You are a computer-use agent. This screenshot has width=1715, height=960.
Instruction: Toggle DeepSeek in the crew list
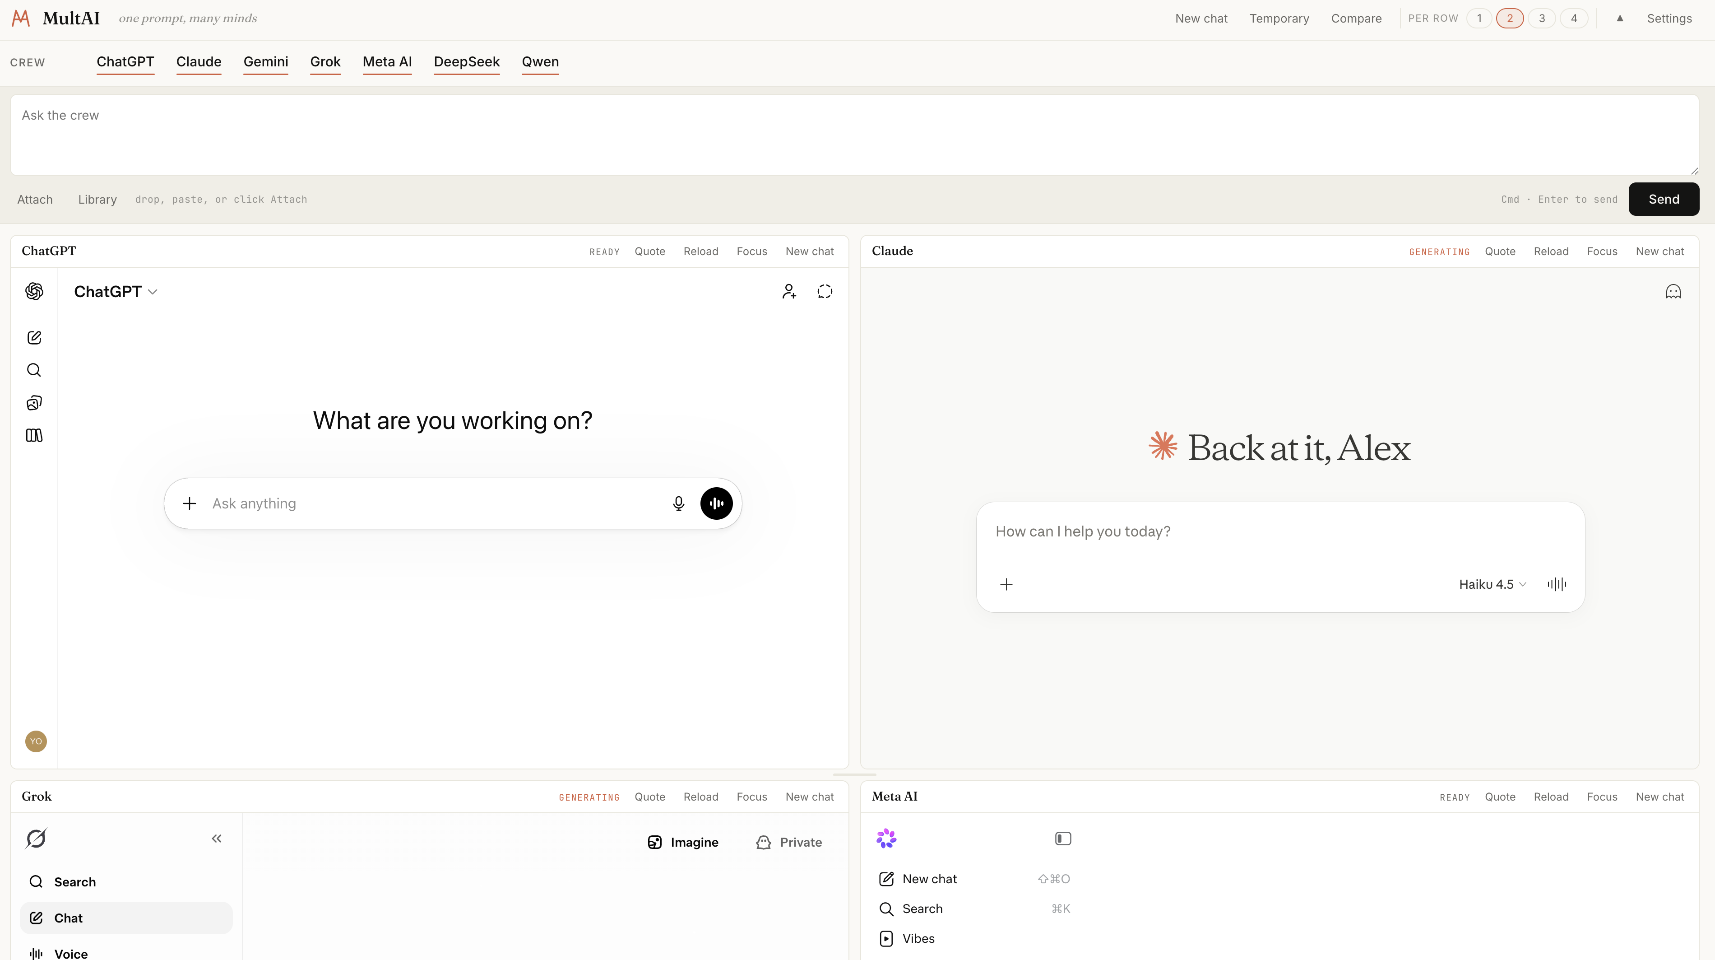[x=467, y=62]
